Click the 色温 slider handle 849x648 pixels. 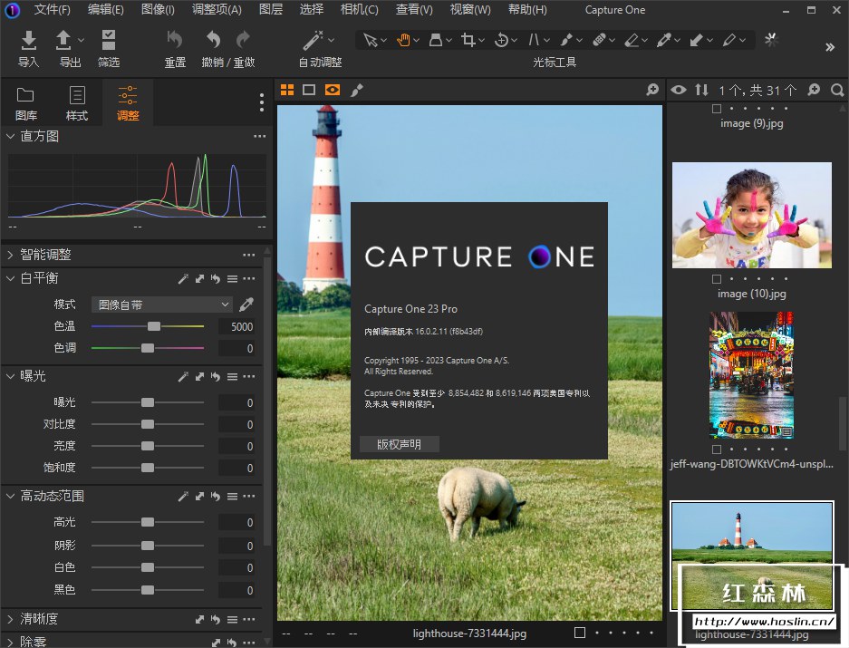tap(154, 326)
